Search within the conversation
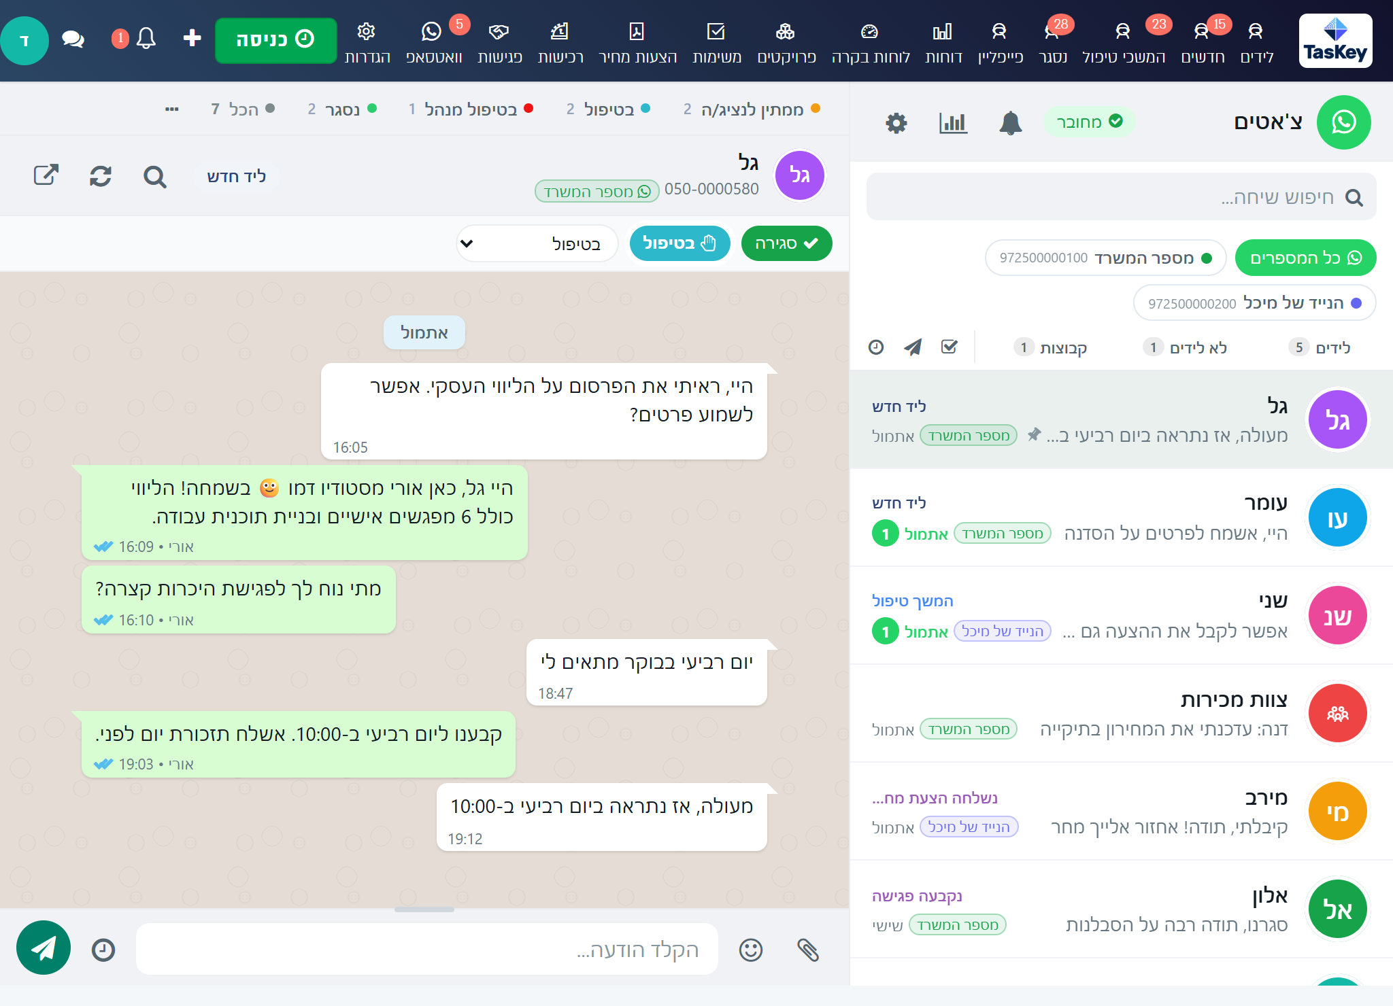The image size is (1393, 1006). [155, 177]
